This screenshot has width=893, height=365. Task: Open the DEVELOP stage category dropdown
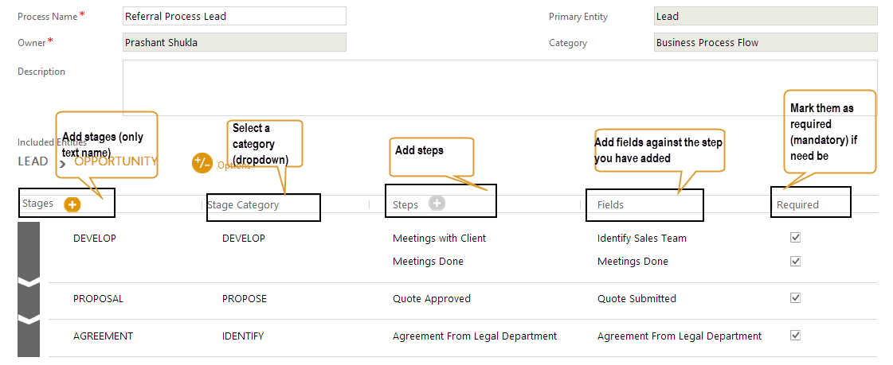tap(244, 238)
